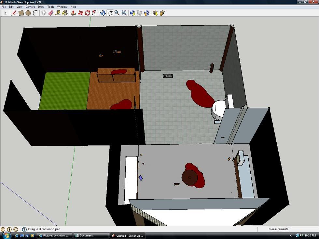The height and width of the screenshot is (239, 319).
Task: Open the Windows Start orb
Action: click(6, 235)
